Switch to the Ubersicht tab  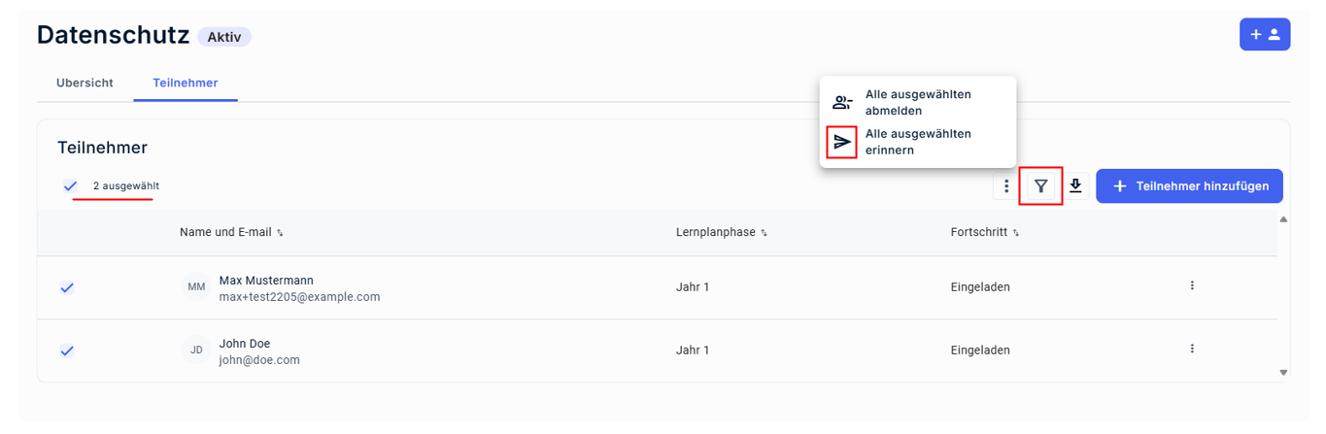tap(85, 83)
